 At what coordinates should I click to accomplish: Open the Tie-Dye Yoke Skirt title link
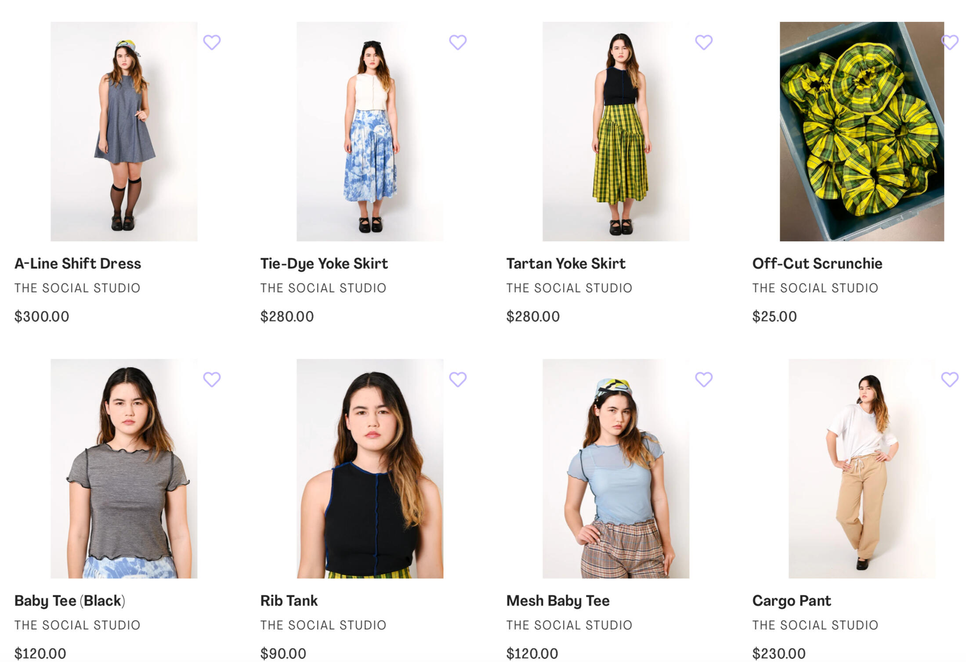[x=324, y=263]
